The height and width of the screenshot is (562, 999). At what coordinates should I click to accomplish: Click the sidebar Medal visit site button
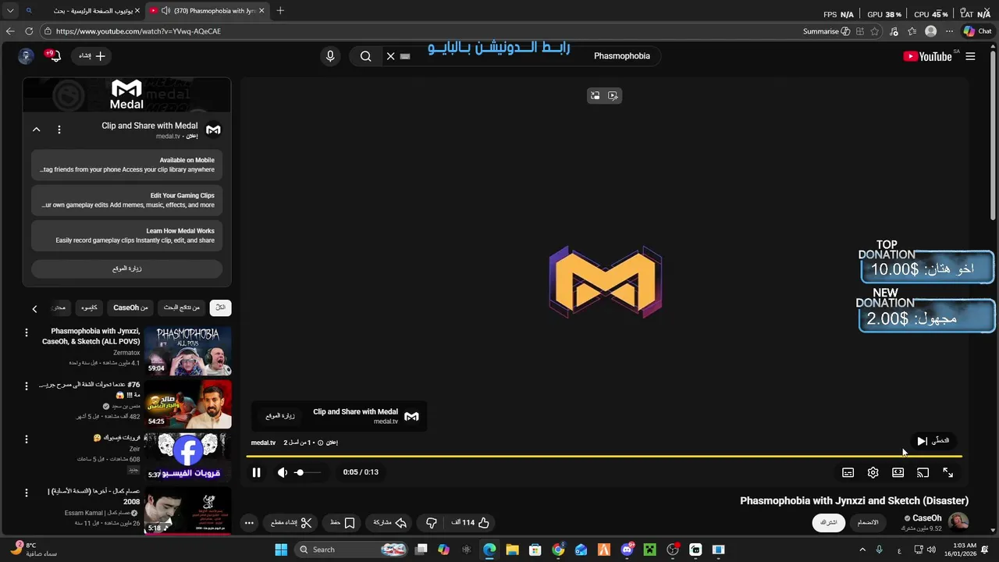(x=127, y=269)
